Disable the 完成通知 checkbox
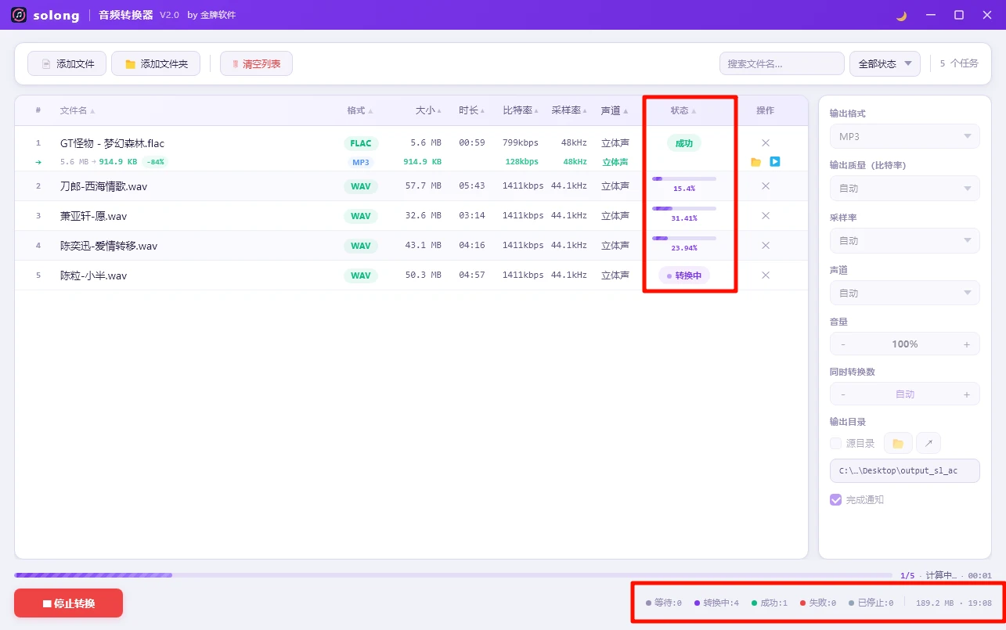Viewport: 1006px width, 630px height. 835,500
